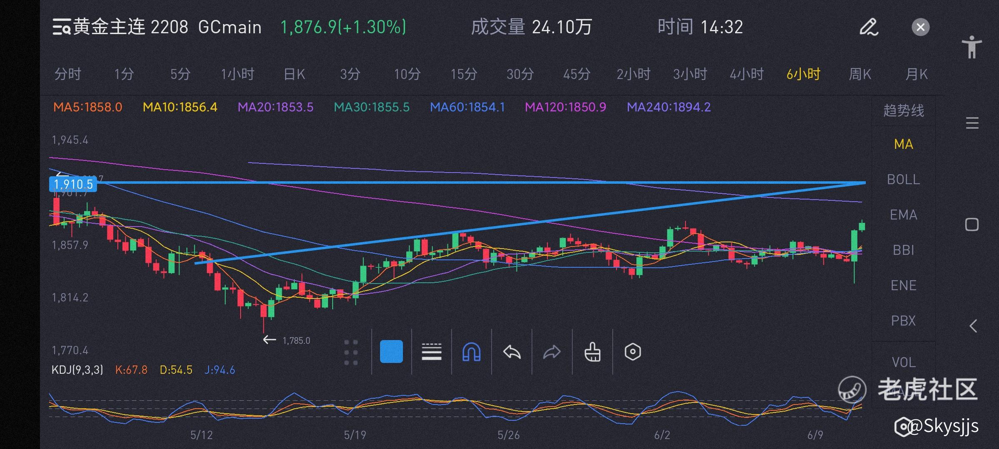Undo the last drawing action

(x=512, y=352)
